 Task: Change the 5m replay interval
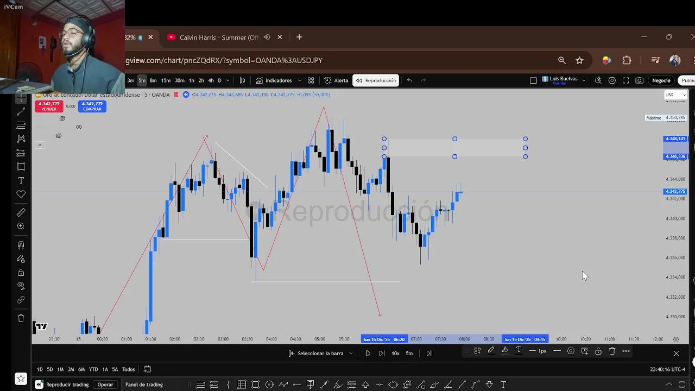[409, 354]
